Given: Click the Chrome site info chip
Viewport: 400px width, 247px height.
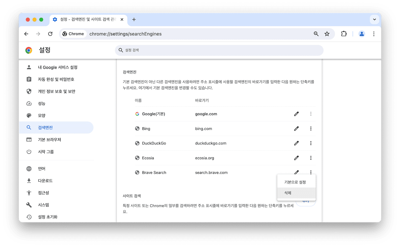Looking at the screenshot, I should coord(73,34).
